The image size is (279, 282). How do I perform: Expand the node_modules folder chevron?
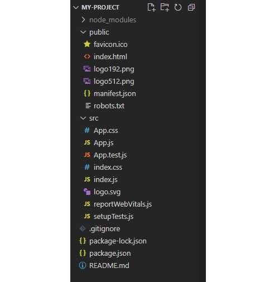pos(83,20)
